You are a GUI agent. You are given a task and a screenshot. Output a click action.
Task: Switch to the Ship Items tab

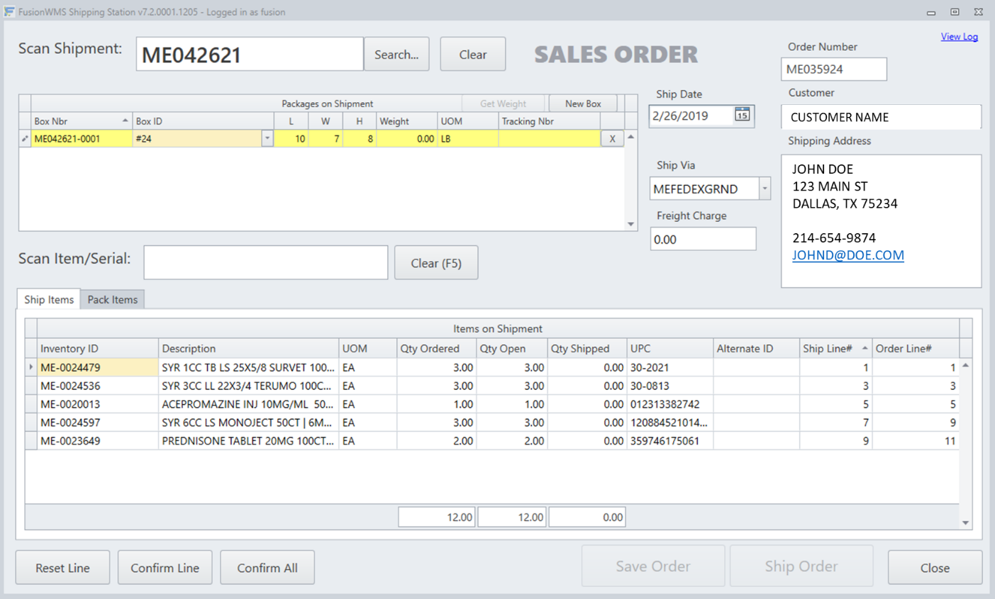click(x=49, y=299)
